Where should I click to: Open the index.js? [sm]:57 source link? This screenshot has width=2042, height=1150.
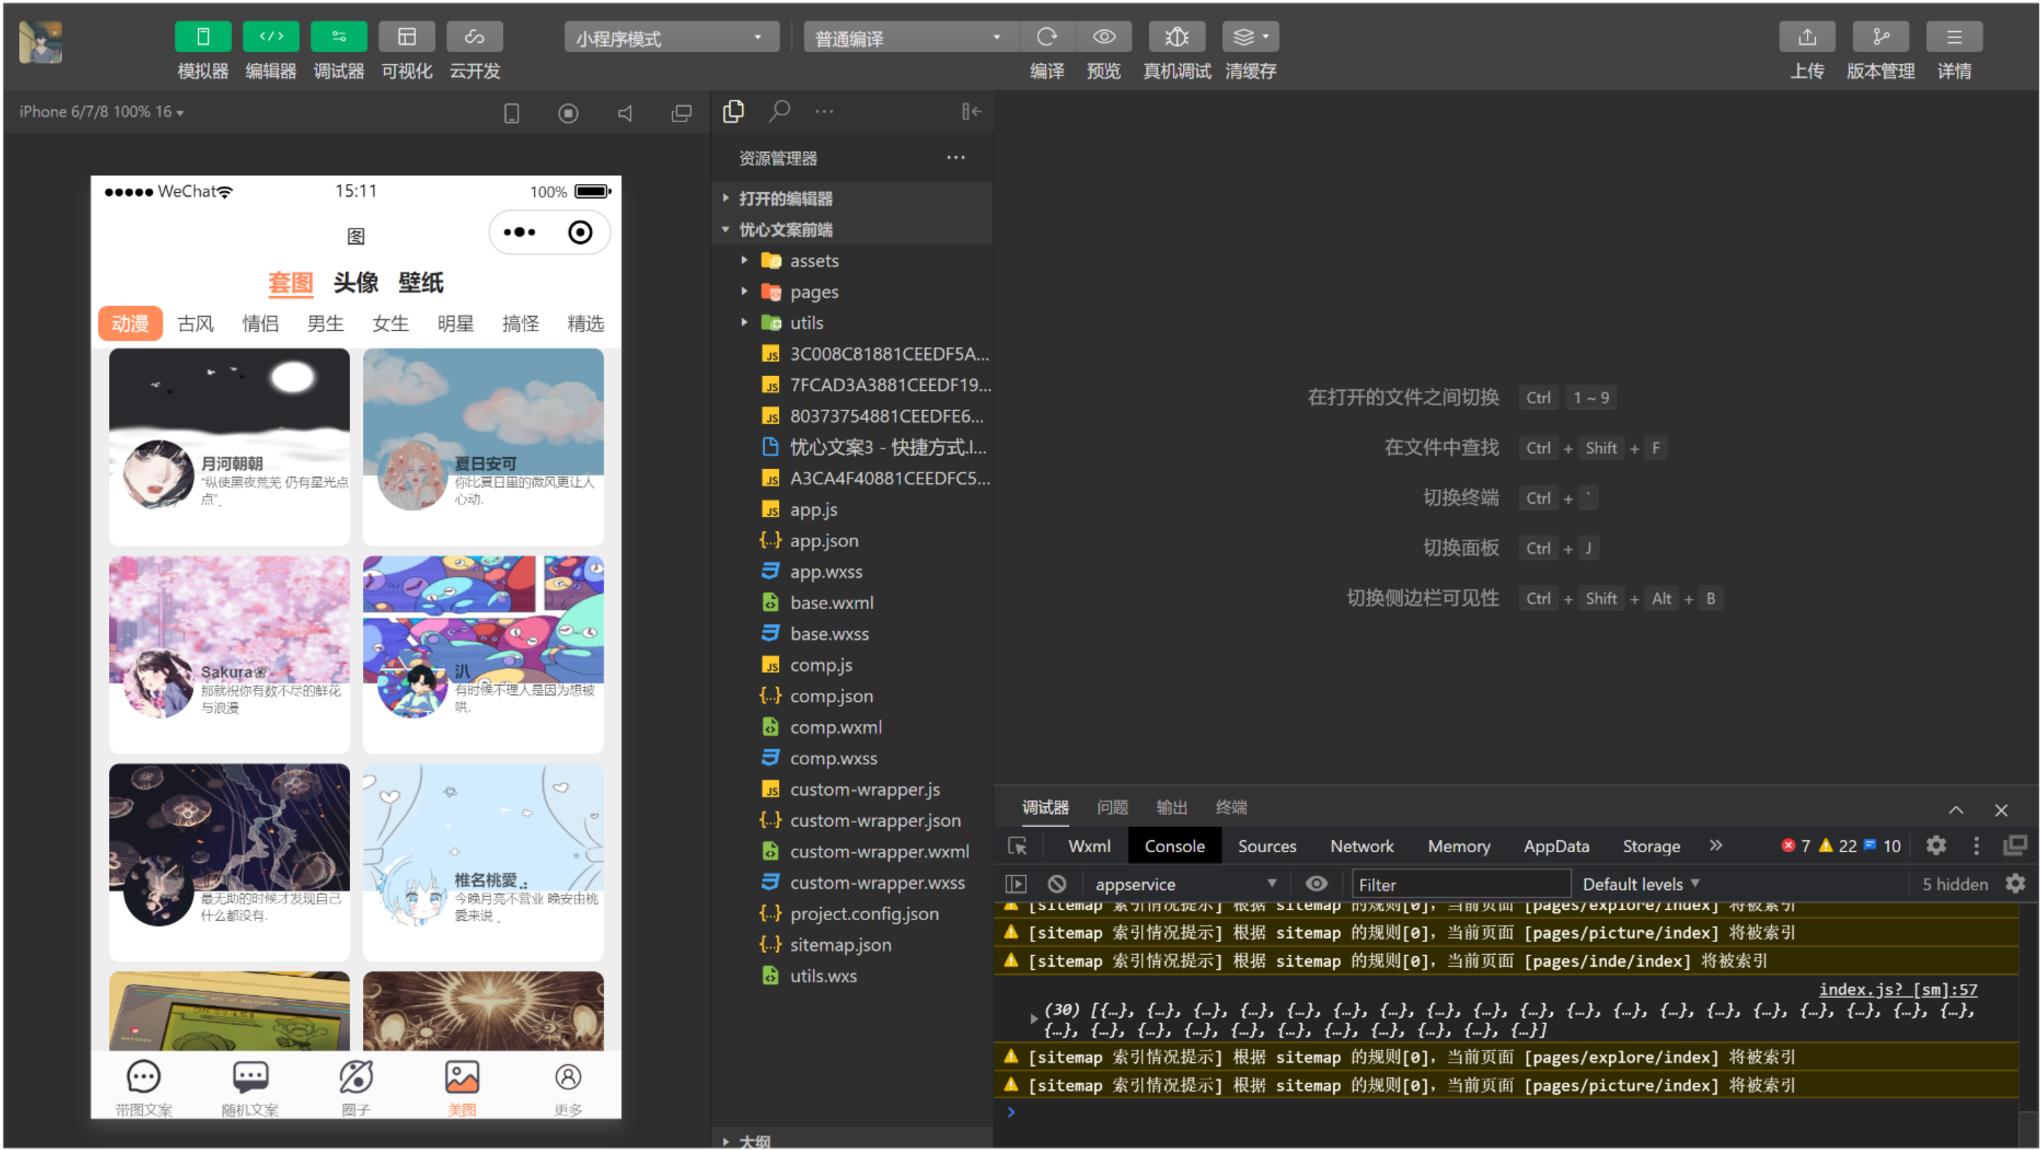tap(1897, 990)
